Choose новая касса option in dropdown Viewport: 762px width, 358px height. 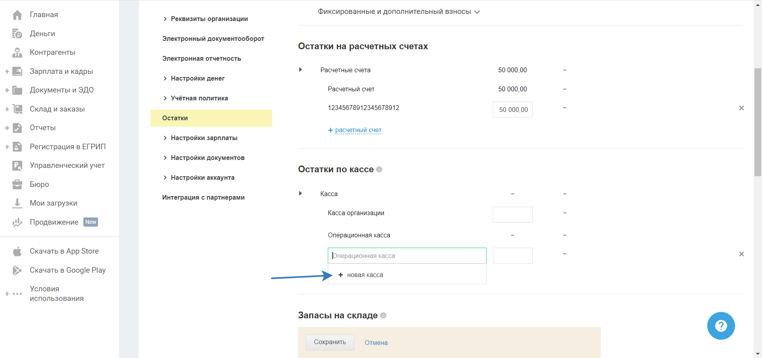click(365, 275)
